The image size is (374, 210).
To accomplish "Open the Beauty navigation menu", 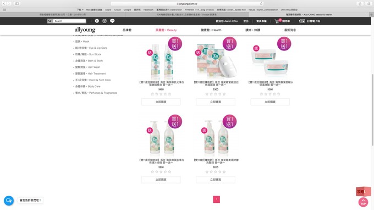I will [166, 30].
